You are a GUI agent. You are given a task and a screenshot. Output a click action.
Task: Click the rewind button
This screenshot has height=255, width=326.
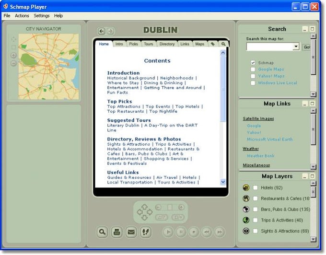point(207,232)
